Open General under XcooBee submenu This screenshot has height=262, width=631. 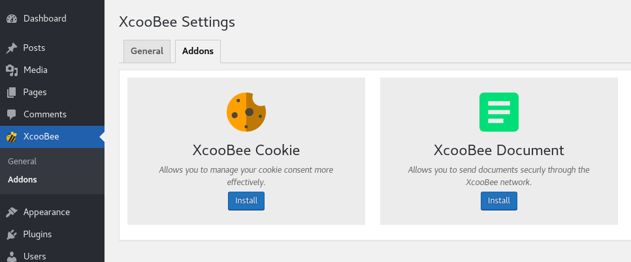[x=22, y=161]
